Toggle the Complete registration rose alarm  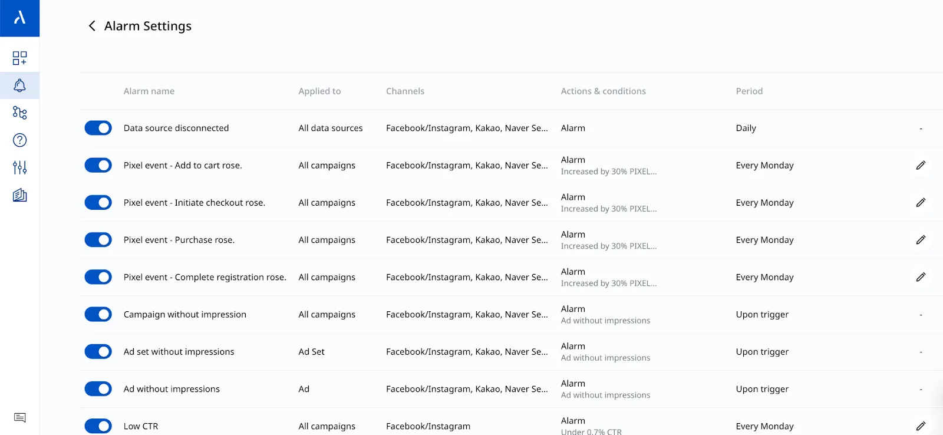98,277
